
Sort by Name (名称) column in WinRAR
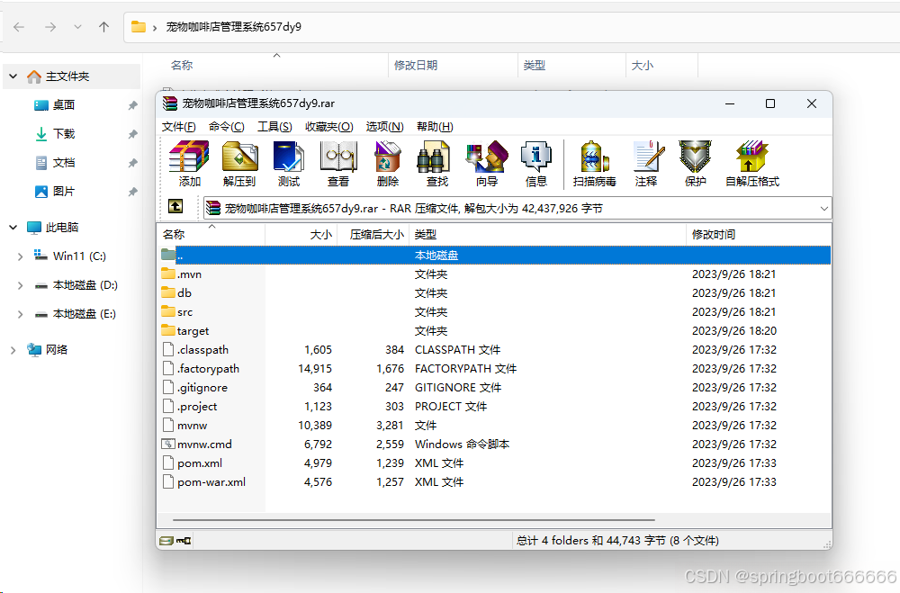click(211, 234)
